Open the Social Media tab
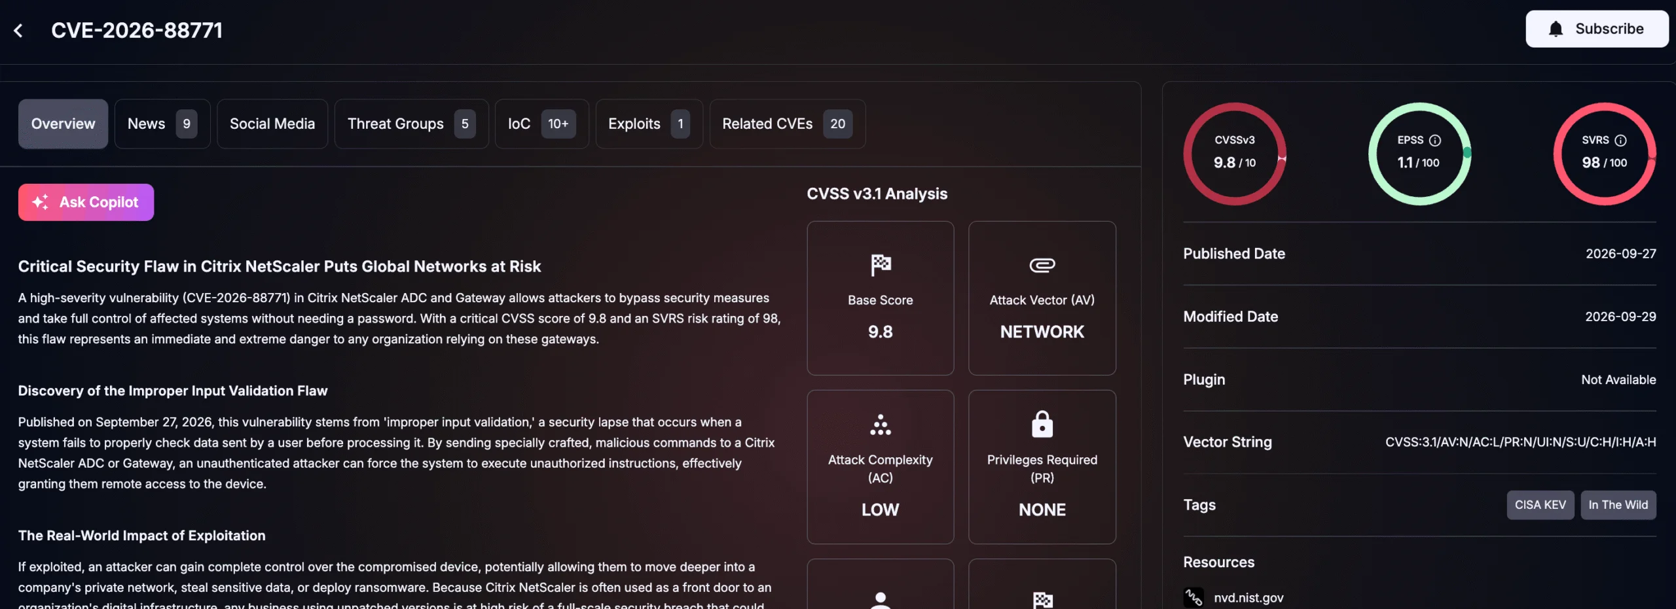The height and width of the screenshot is (609, 1676). pyautogui.click(x=272, y=124)
